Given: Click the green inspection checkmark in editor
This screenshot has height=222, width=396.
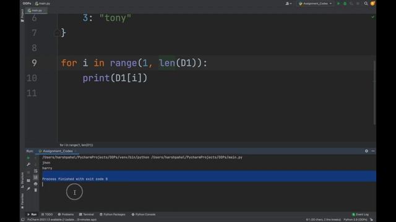Looking at the screenshot, I should pyautogui.click(x=372, y=17).
